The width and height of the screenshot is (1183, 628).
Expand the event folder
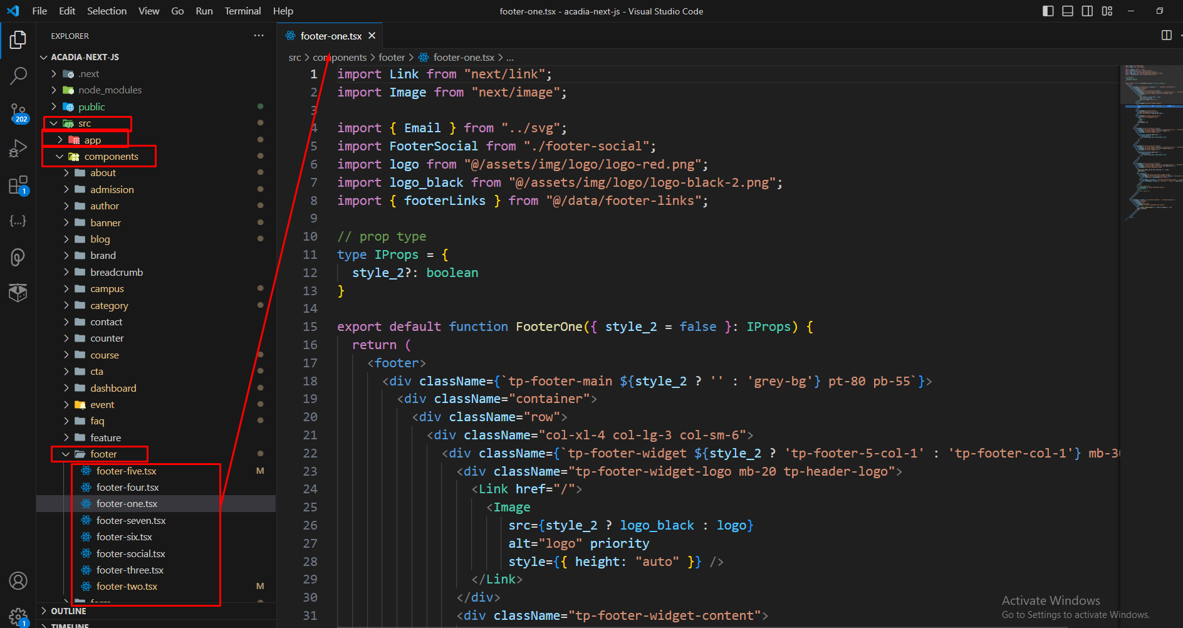(66, 404)
